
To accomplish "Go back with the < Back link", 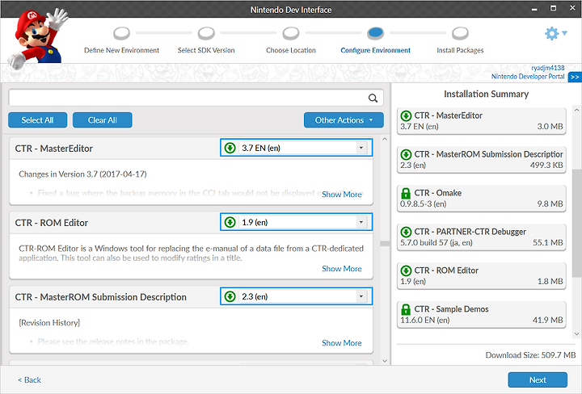I will [29, 380].
